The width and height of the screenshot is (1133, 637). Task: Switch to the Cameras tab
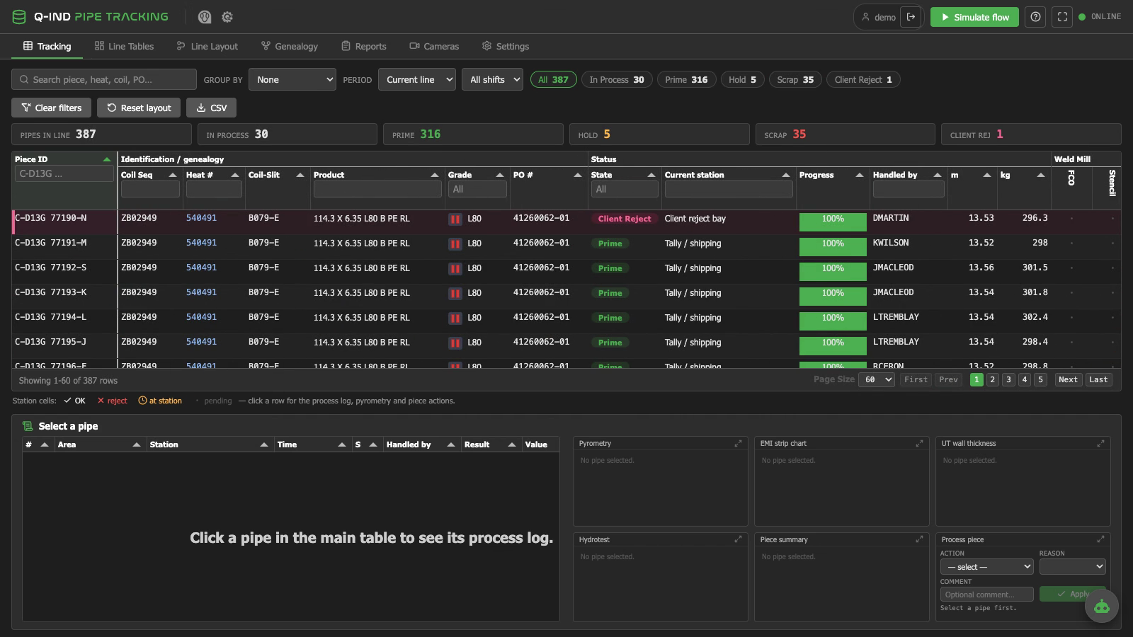click(434, 47)
